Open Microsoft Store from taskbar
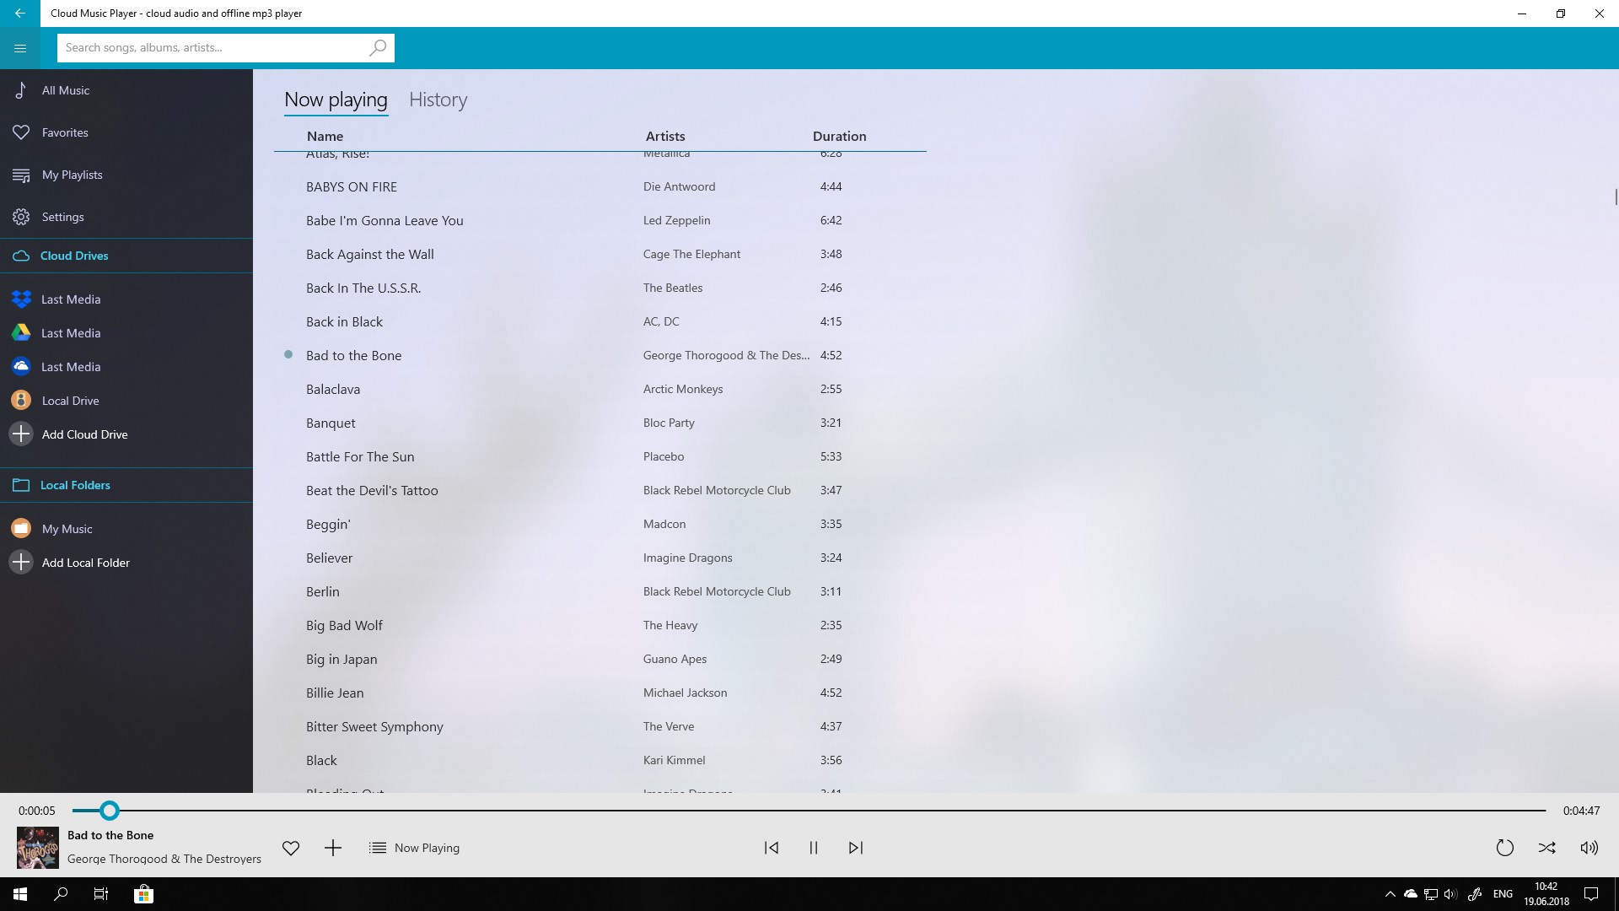The image size is (1619, 911). pyautogui.click(x=143, y=894)
